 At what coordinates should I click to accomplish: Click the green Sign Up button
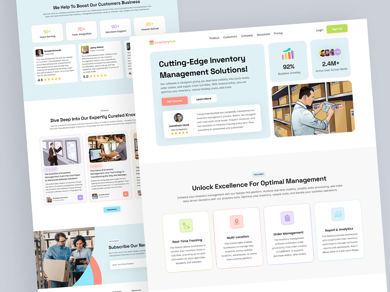coord(337,29)
